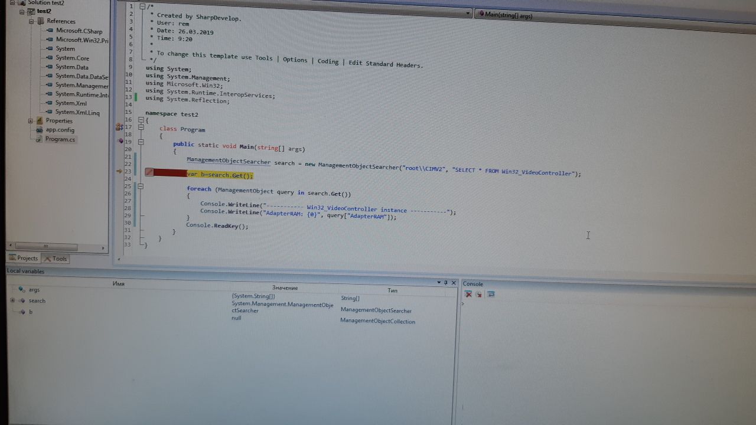Collapse the foreach fold on line 25
Viewport: 756px width, 425px height.
(x=140, y=186)
